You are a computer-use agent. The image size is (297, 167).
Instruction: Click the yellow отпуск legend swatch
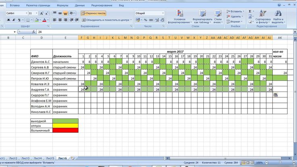coord(65,126)
